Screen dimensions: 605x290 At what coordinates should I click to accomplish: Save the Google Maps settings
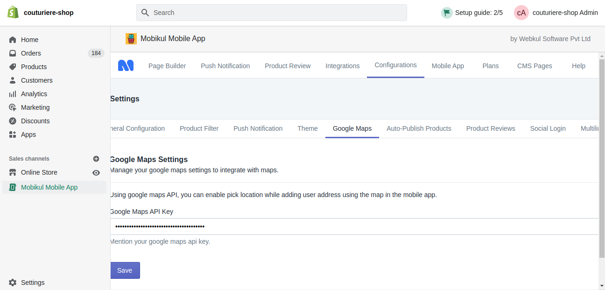[125, 270]
